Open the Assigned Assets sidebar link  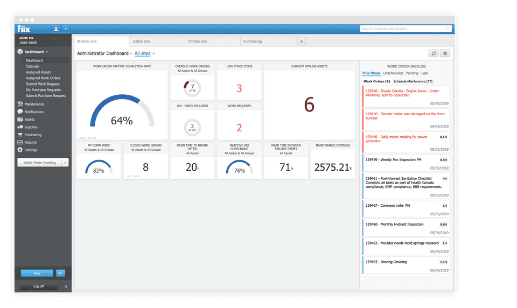click(39, 72)
